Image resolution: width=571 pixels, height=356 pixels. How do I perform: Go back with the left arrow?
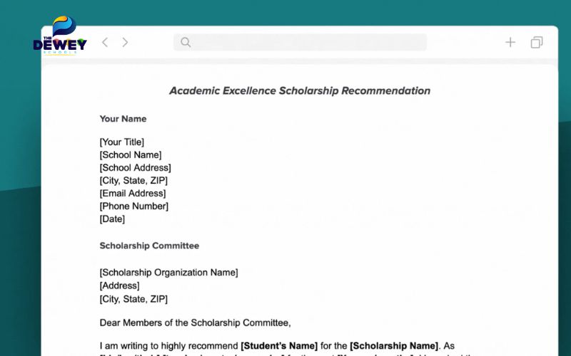click(105, 43)
